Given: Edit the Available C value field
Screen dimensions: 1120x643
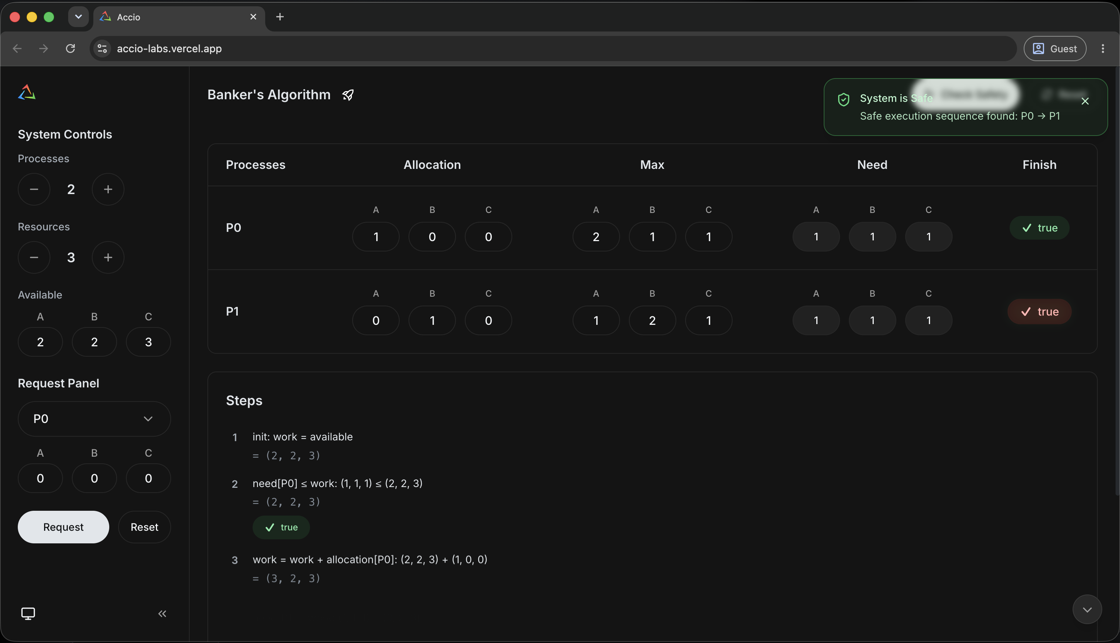Looking at the screenshot, I should (x=148, y=342).
